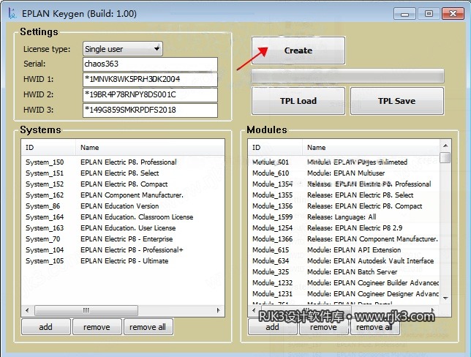Image resolution: width=471 pixels, height=357 pixels.
Task: Click remove button under Modules
Action: click(323, 327)
